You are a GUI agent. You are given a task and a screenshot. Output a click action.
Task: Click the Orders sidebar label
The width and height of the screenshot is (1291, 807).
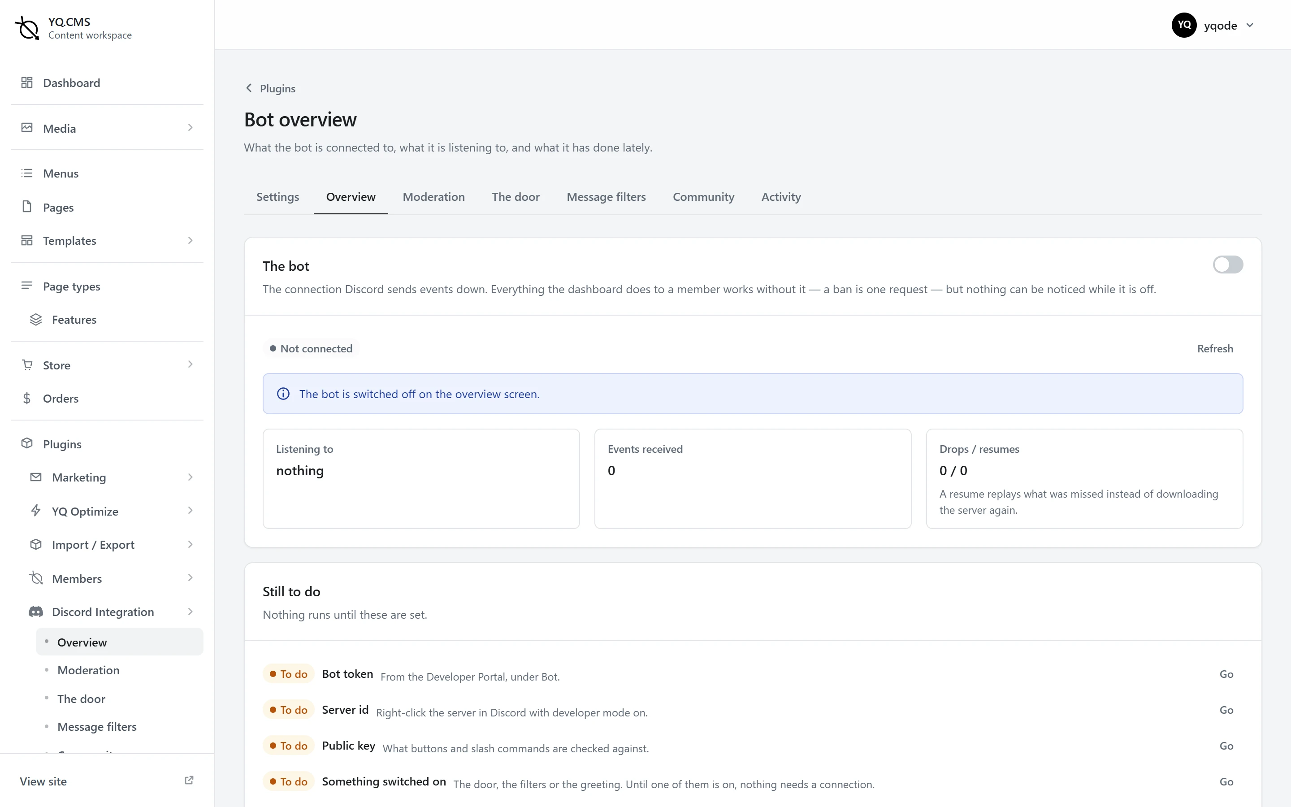pos(61,399)
